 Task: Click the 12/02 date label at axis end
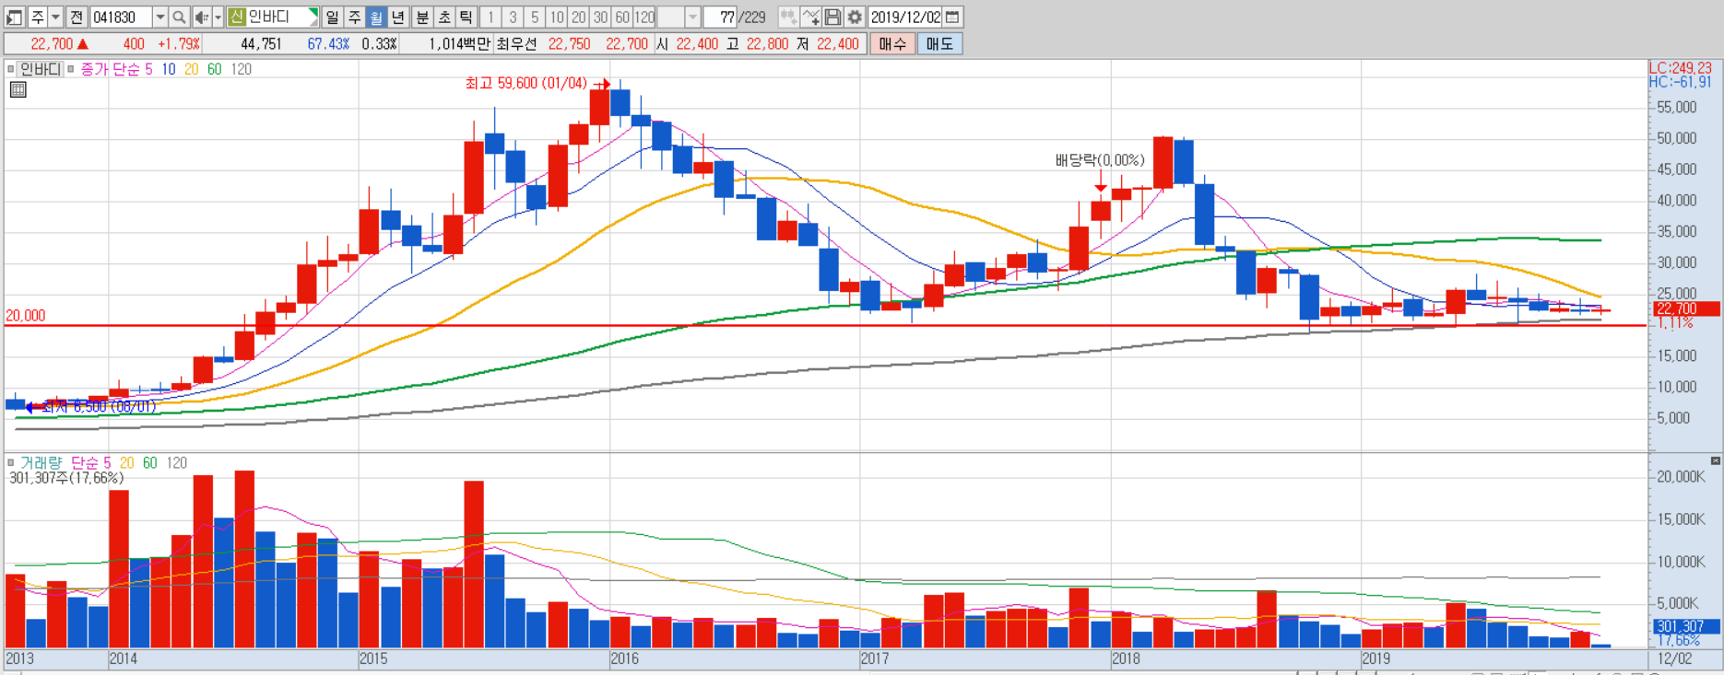[x=1674, y=658]
